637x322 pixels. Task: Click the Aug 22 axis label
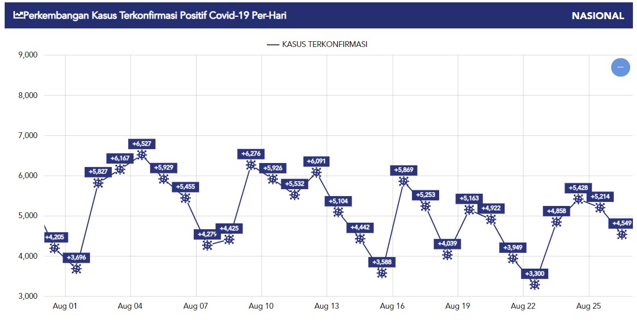coord(523,306)
